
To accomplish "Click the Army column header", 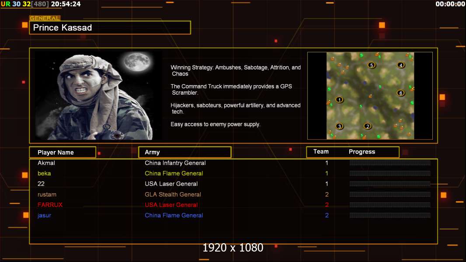I will pos(185,152).
